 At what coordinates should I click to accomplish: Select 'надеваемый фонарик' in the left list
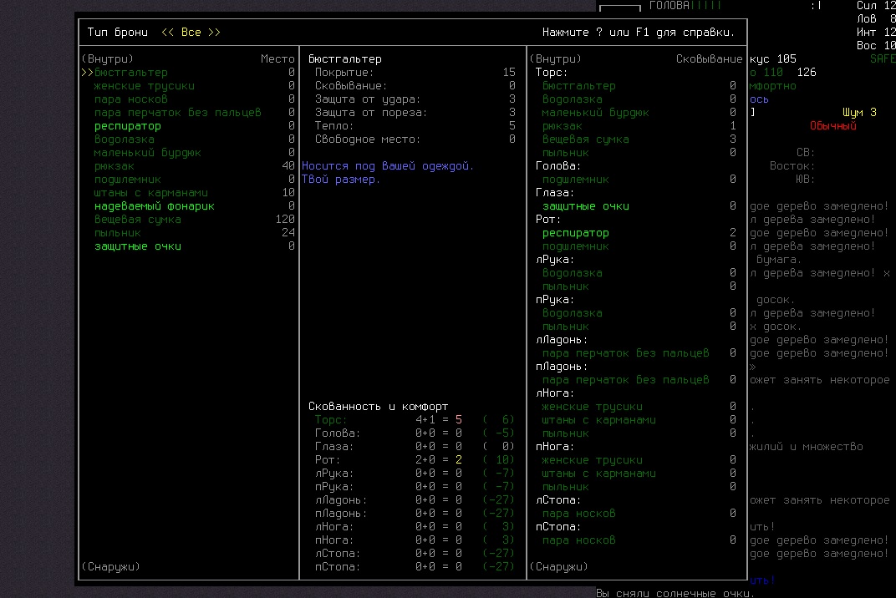click(155, 205)
